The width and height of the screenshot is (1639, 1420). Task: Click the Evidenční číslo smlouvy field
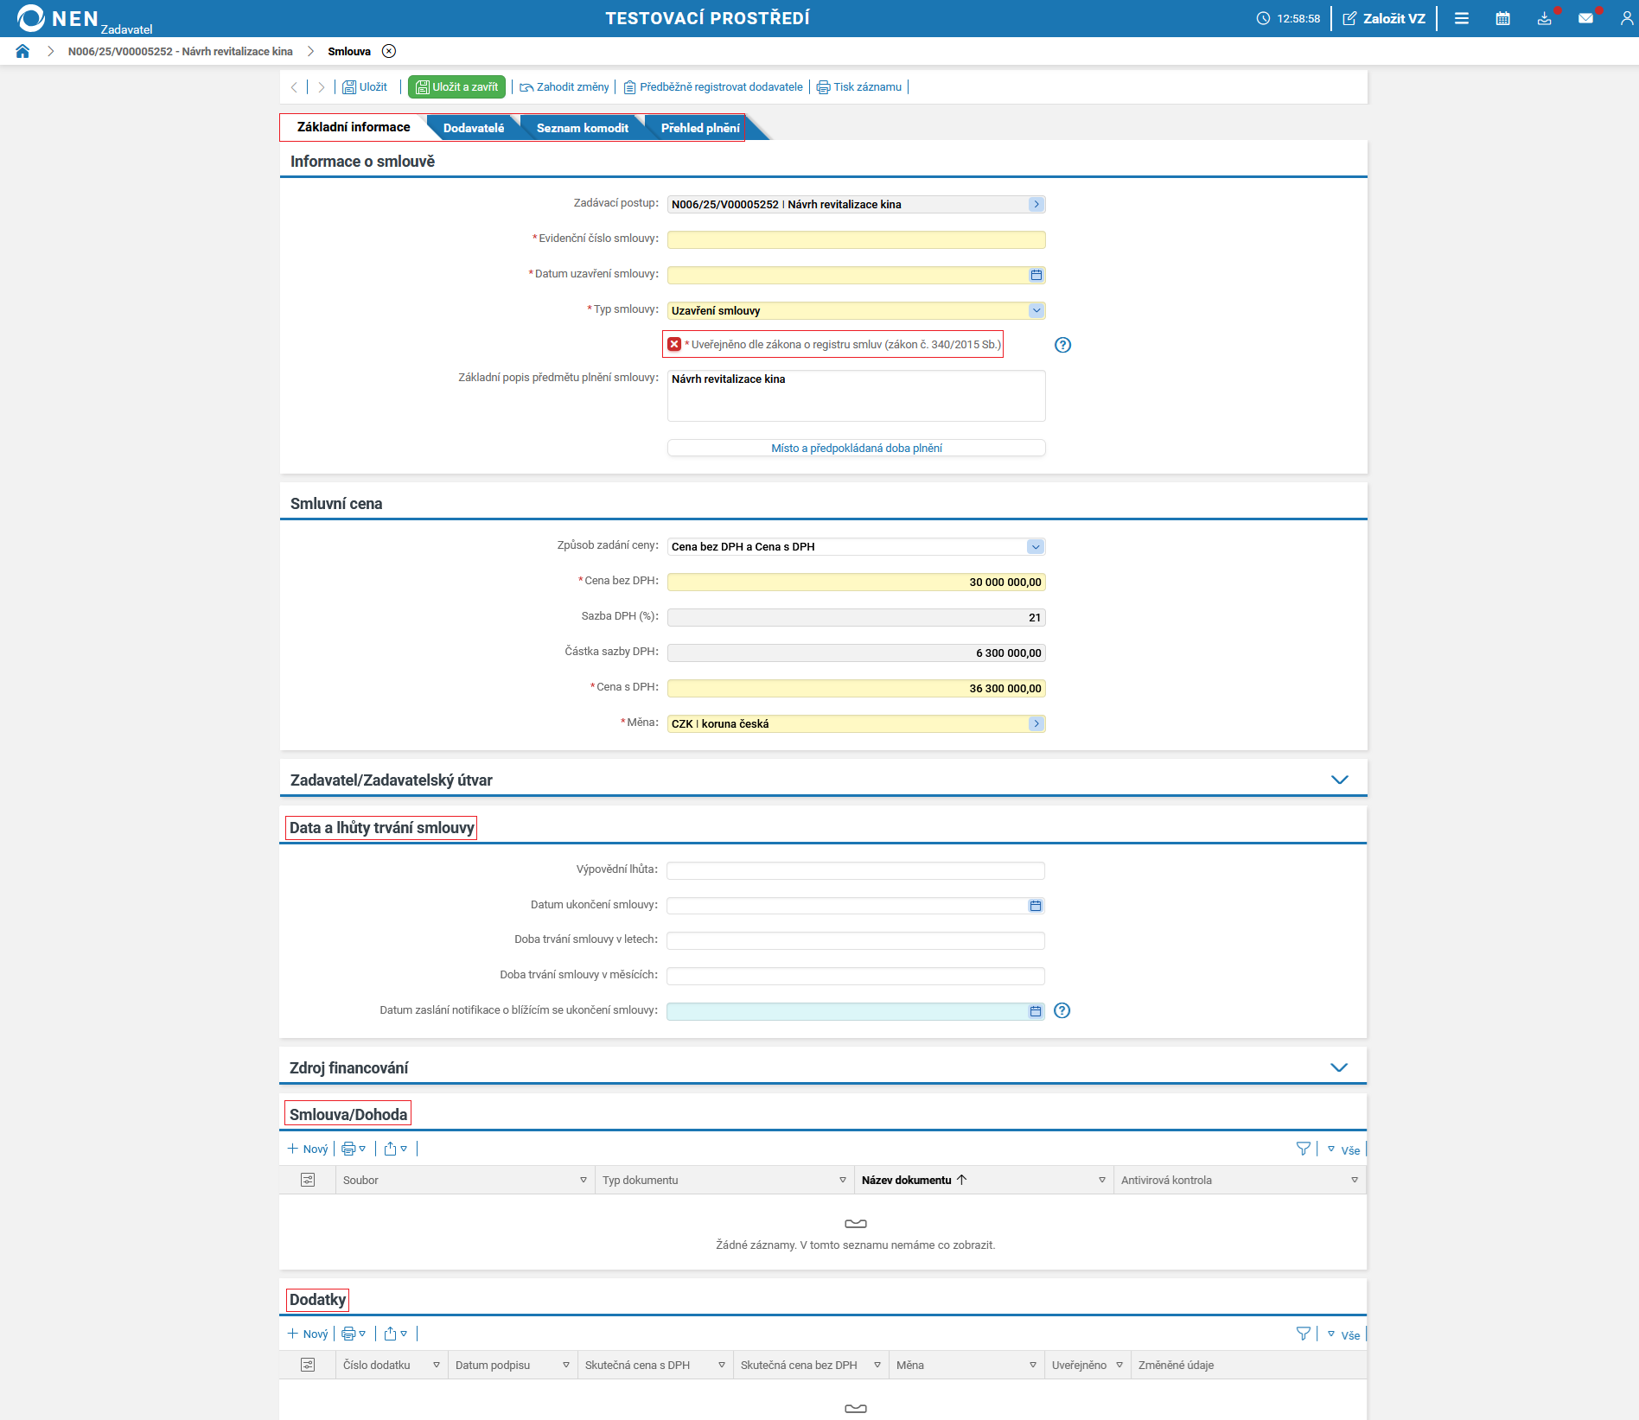[x=856, y=239]
